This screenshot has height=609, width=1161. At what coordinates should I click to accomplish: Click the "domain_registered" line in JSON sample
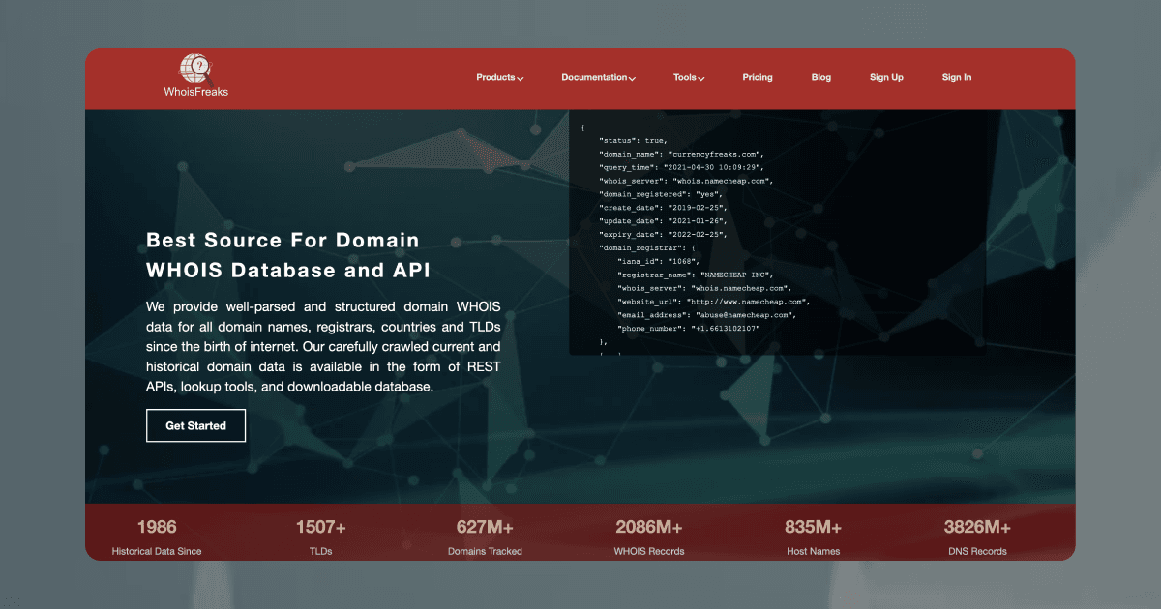click(x=661, y=194)
